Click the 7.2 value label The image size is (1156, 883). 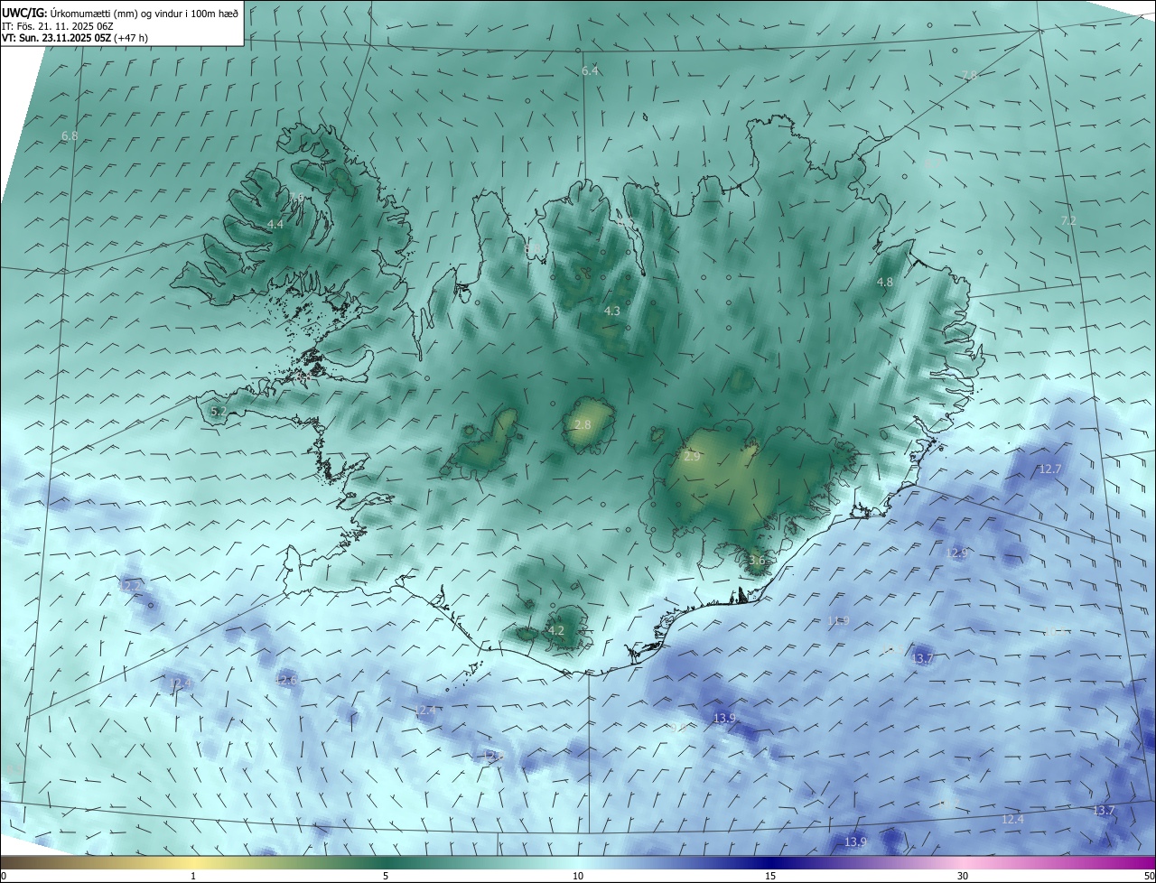tap(1068, 221)
